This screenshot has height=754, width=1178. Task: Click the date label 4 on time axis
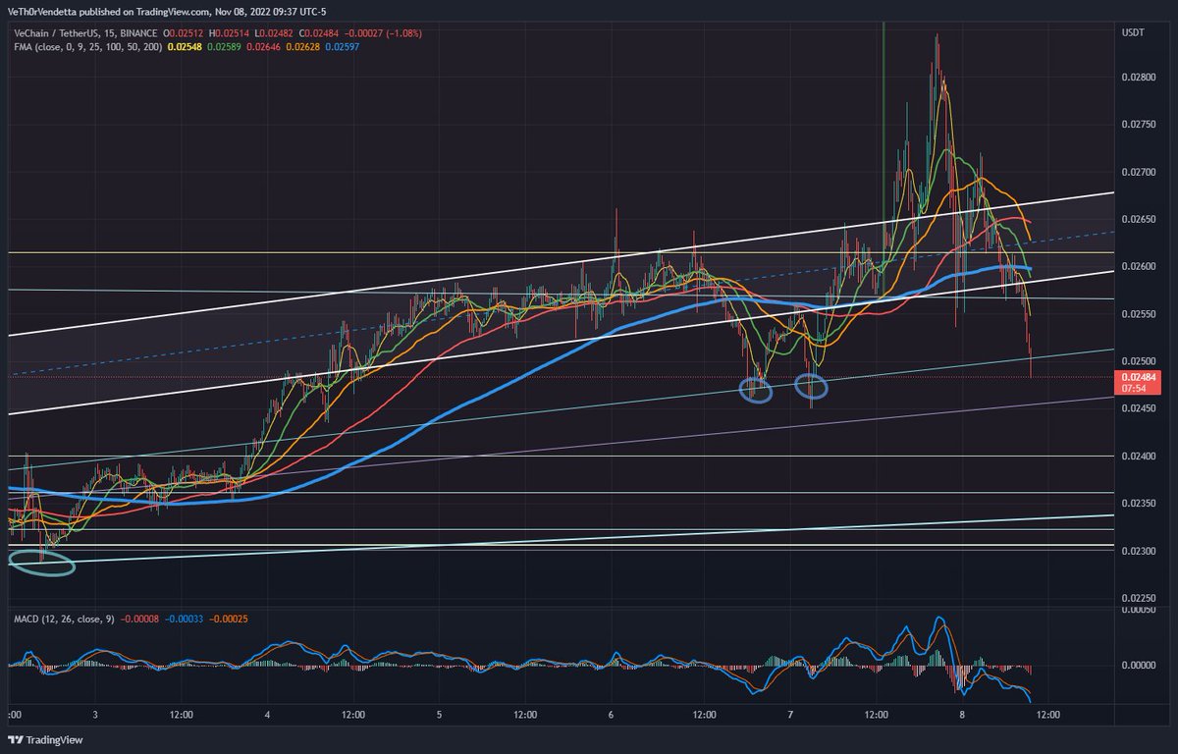coord(268,715)
